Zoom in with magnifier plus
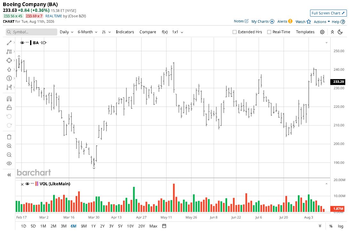The width and height of the screenshot is (353, 231). 9,146
